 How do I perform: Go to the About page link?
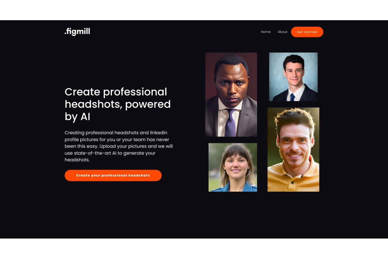click(282, 32)
